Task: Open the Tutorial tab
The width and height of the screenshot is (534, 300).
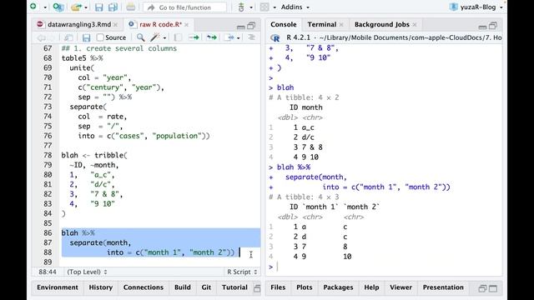Action: (234, 287)
